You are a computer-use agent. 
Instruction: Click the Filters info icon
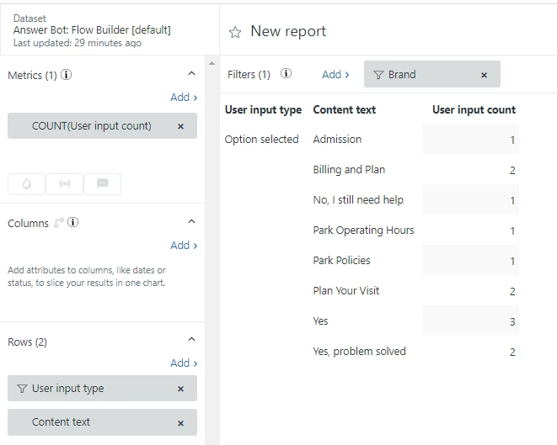(286, 74)
